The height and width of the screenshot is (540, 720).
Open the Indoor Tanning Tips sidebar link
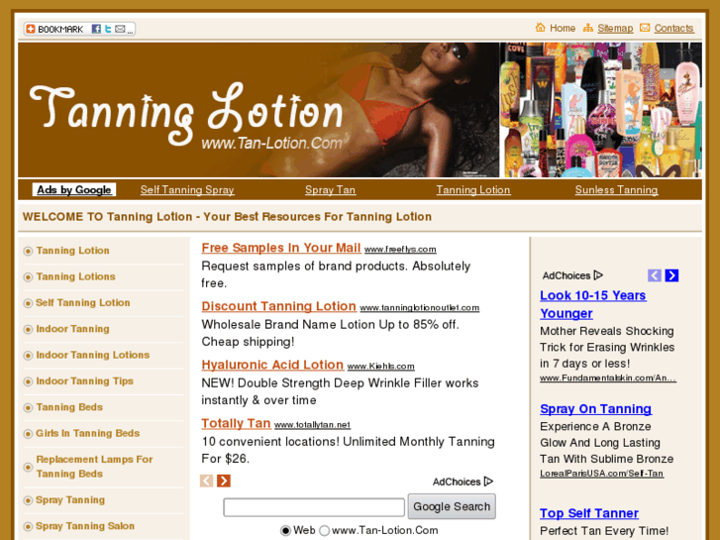[x=84, y=381]
